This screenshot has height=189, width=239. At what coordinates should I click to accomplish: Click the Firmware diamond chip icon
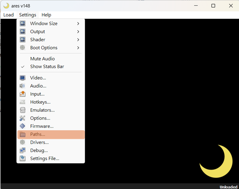pyautogui.click(x=22, y=126)
